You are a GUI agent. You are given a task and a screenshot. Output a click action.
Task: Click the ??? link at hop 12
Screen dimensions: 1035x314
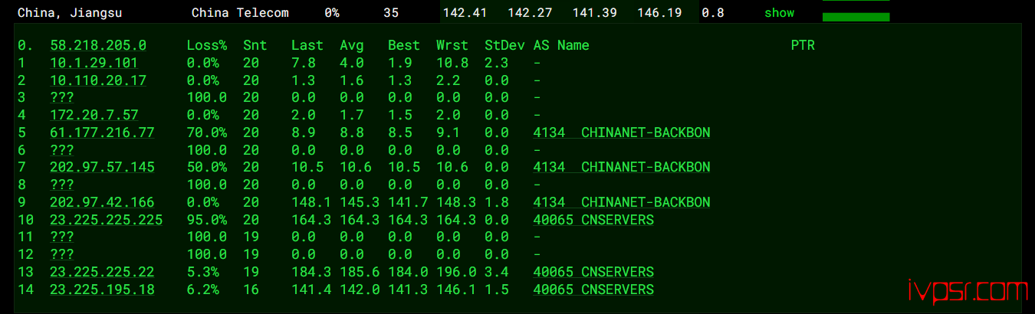pos(61,254)
